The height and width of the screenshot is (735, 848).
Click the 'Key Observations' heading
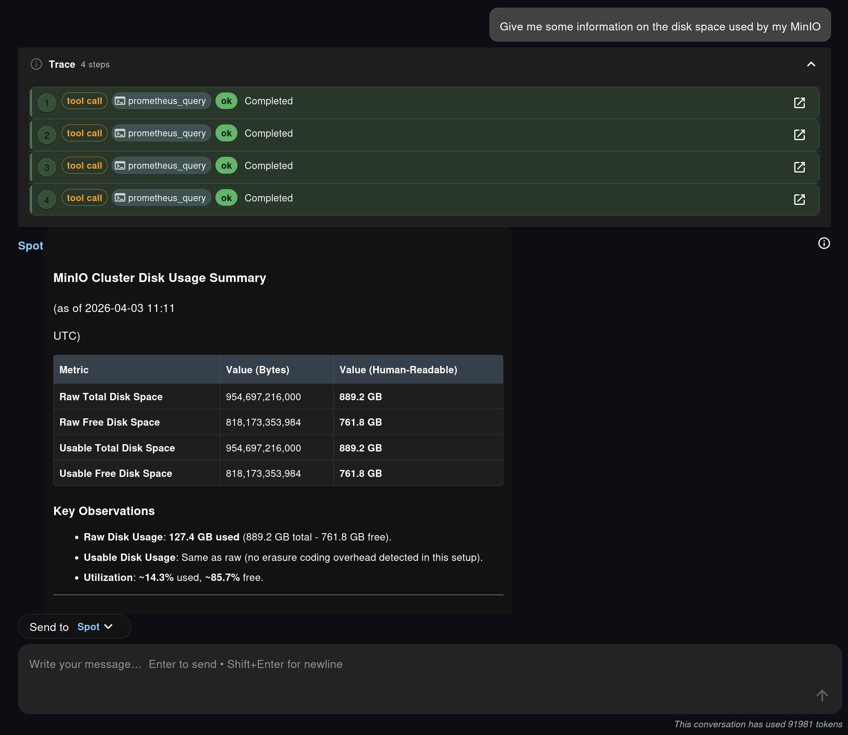[x=104, y=511]
